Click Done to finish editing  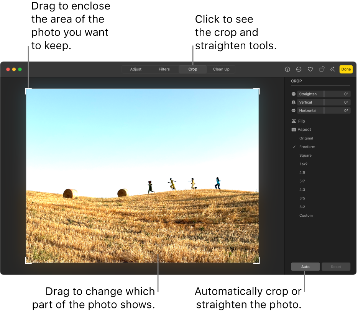pyautogui.click(x=346, y=69)
